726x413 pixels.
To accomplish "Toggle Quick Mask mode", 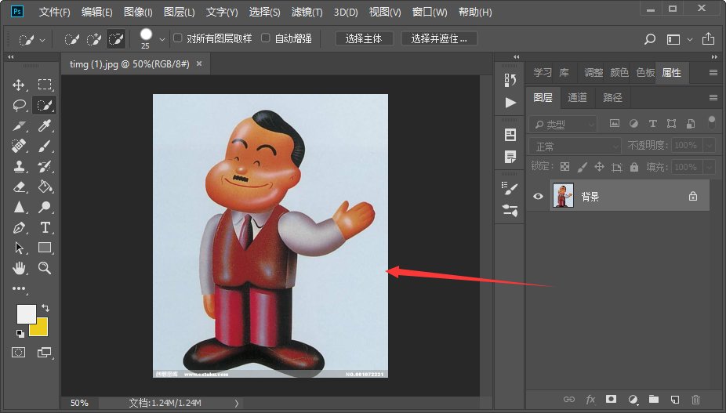I will (19, 353).
